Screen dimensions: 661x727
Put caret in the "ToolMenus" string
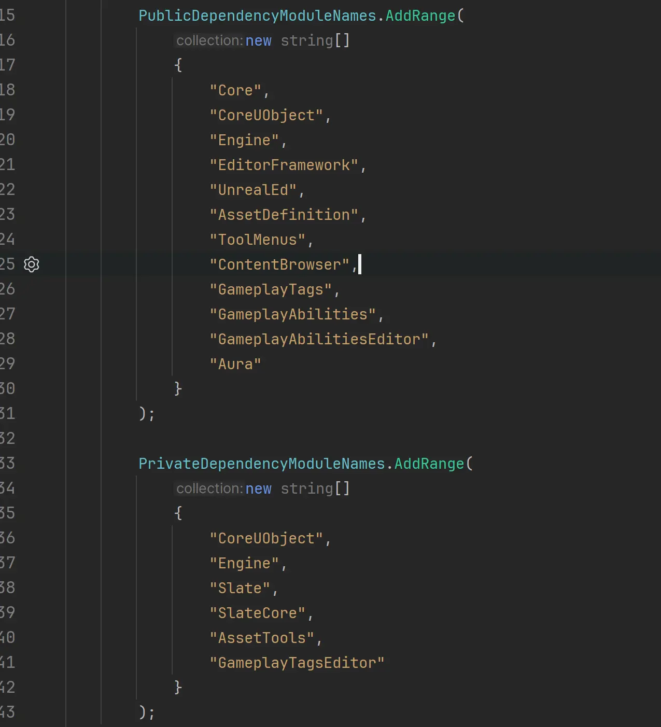tap(258, 240)
